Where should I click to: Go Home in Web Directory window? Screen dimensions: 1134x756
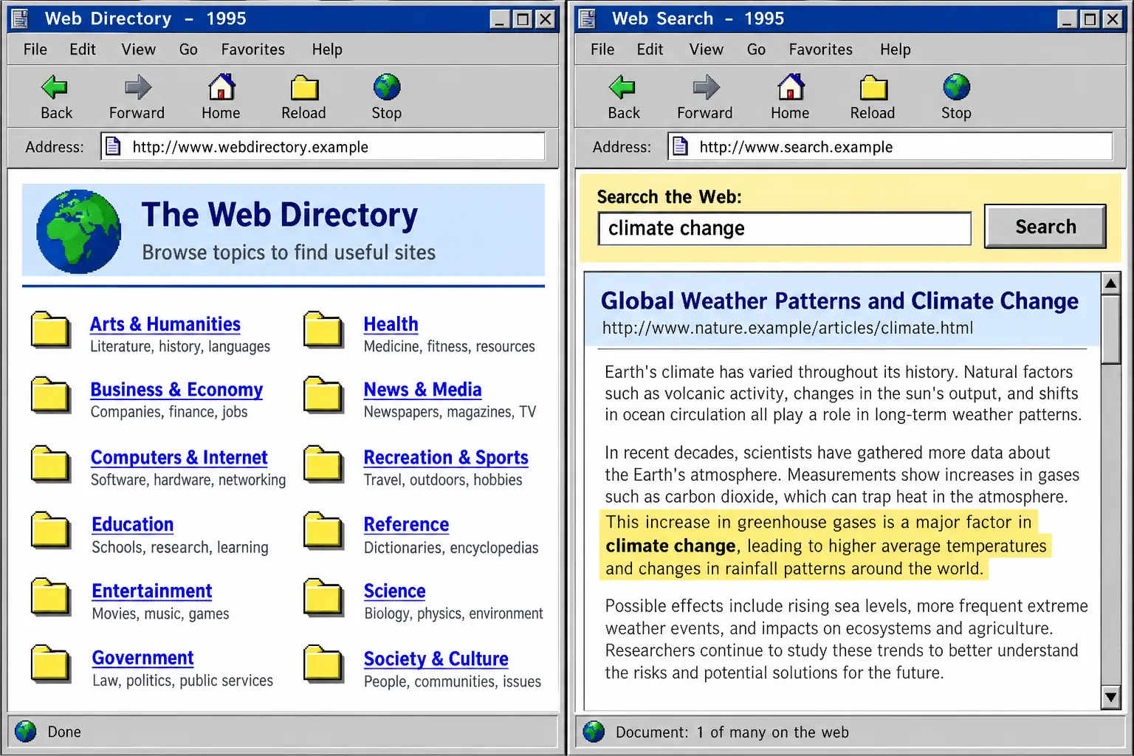coord(221,87)
